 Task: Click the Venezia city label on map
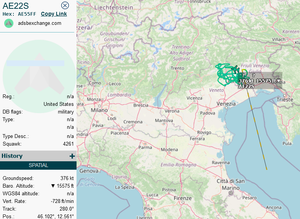click(226, 104)
